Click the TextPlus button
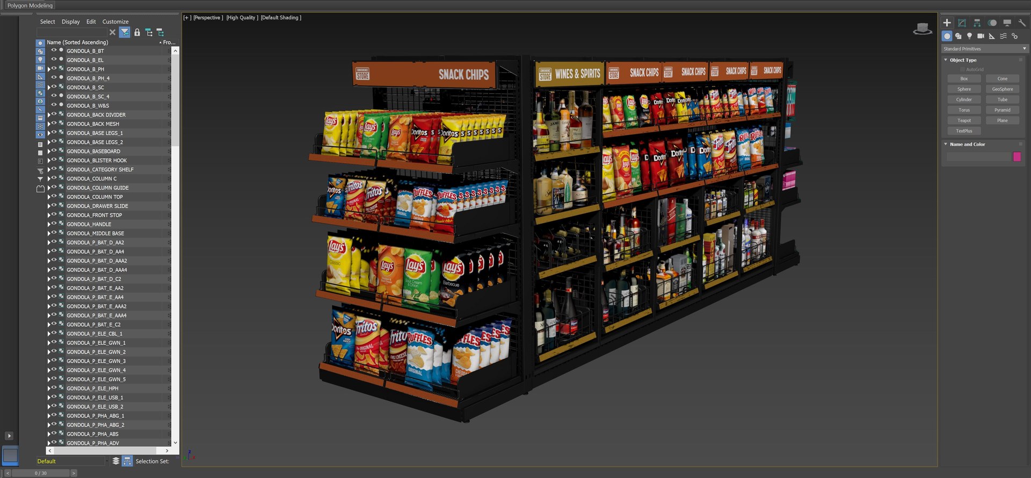This screenshot has width=1031, height=478. click(x=964, y=131)
